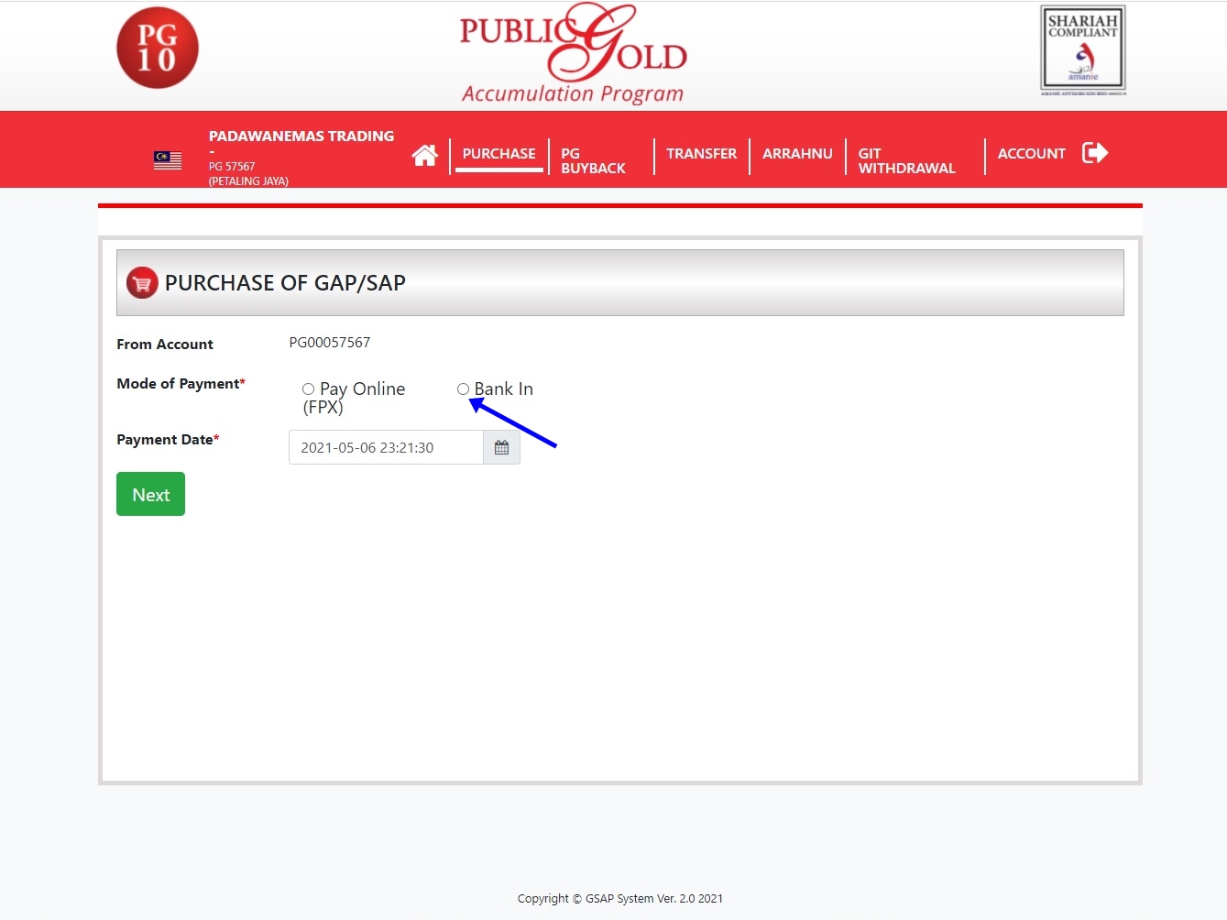Click the Home house icon
Viewport: 1227px width, 920px height.
point(424,156)
